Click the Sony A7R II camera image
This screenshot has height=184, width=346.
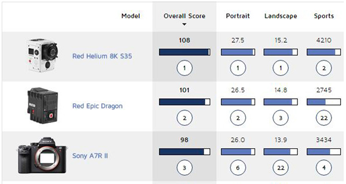click(x=42, y=155)
